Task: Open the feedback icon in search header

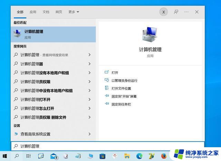Action: tap(176, 12)
